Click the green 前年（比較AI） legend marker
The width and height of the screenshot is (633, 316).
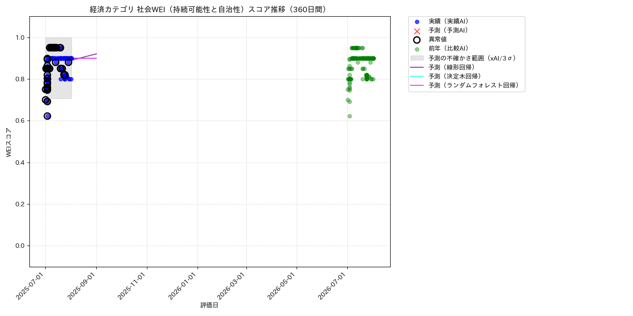click(417, 49)
